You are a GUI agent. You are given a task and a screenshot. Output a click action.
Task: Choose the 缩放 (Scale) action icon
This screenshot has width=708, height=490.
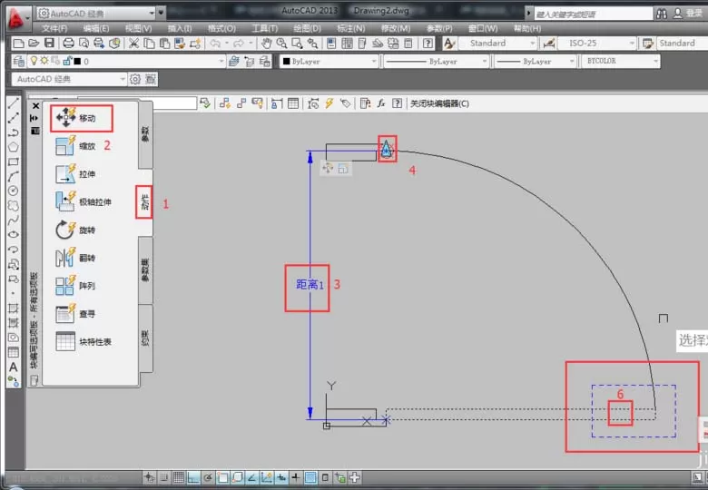[x=65, y=145]
